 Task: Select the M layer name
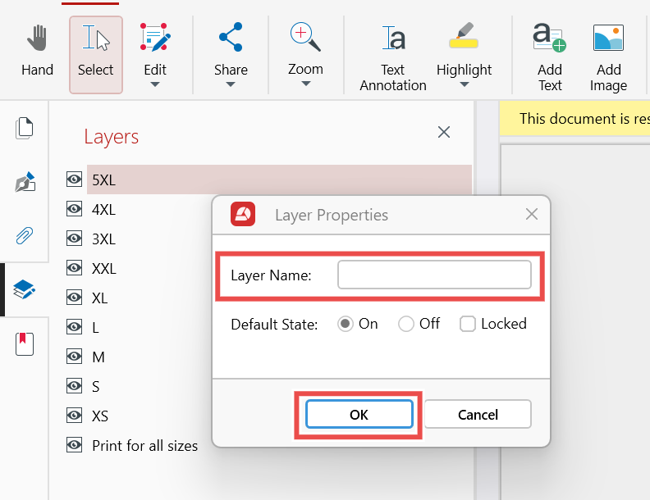(98, 357)
